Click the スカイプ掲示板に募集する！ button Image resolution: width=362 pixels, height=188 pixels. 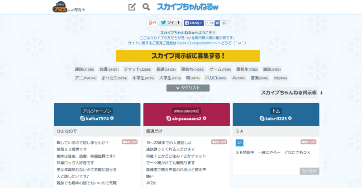click(188, 56)
